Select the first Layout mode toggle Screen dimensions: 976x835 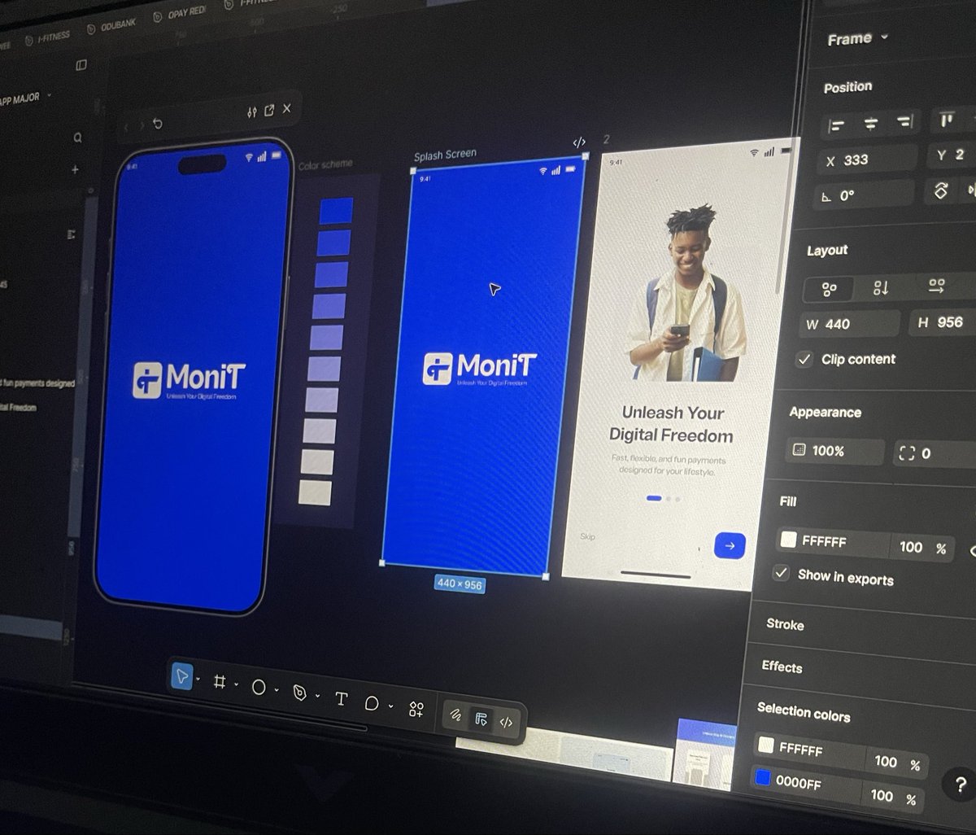830,287
